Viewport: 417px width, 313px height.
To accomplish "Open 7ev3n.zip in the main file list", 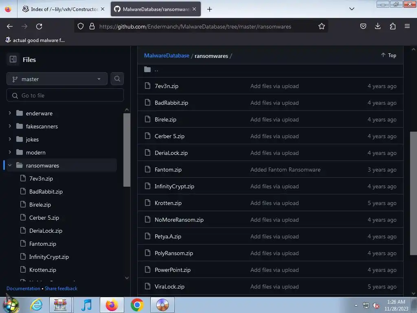I will (x=167, y=86).
